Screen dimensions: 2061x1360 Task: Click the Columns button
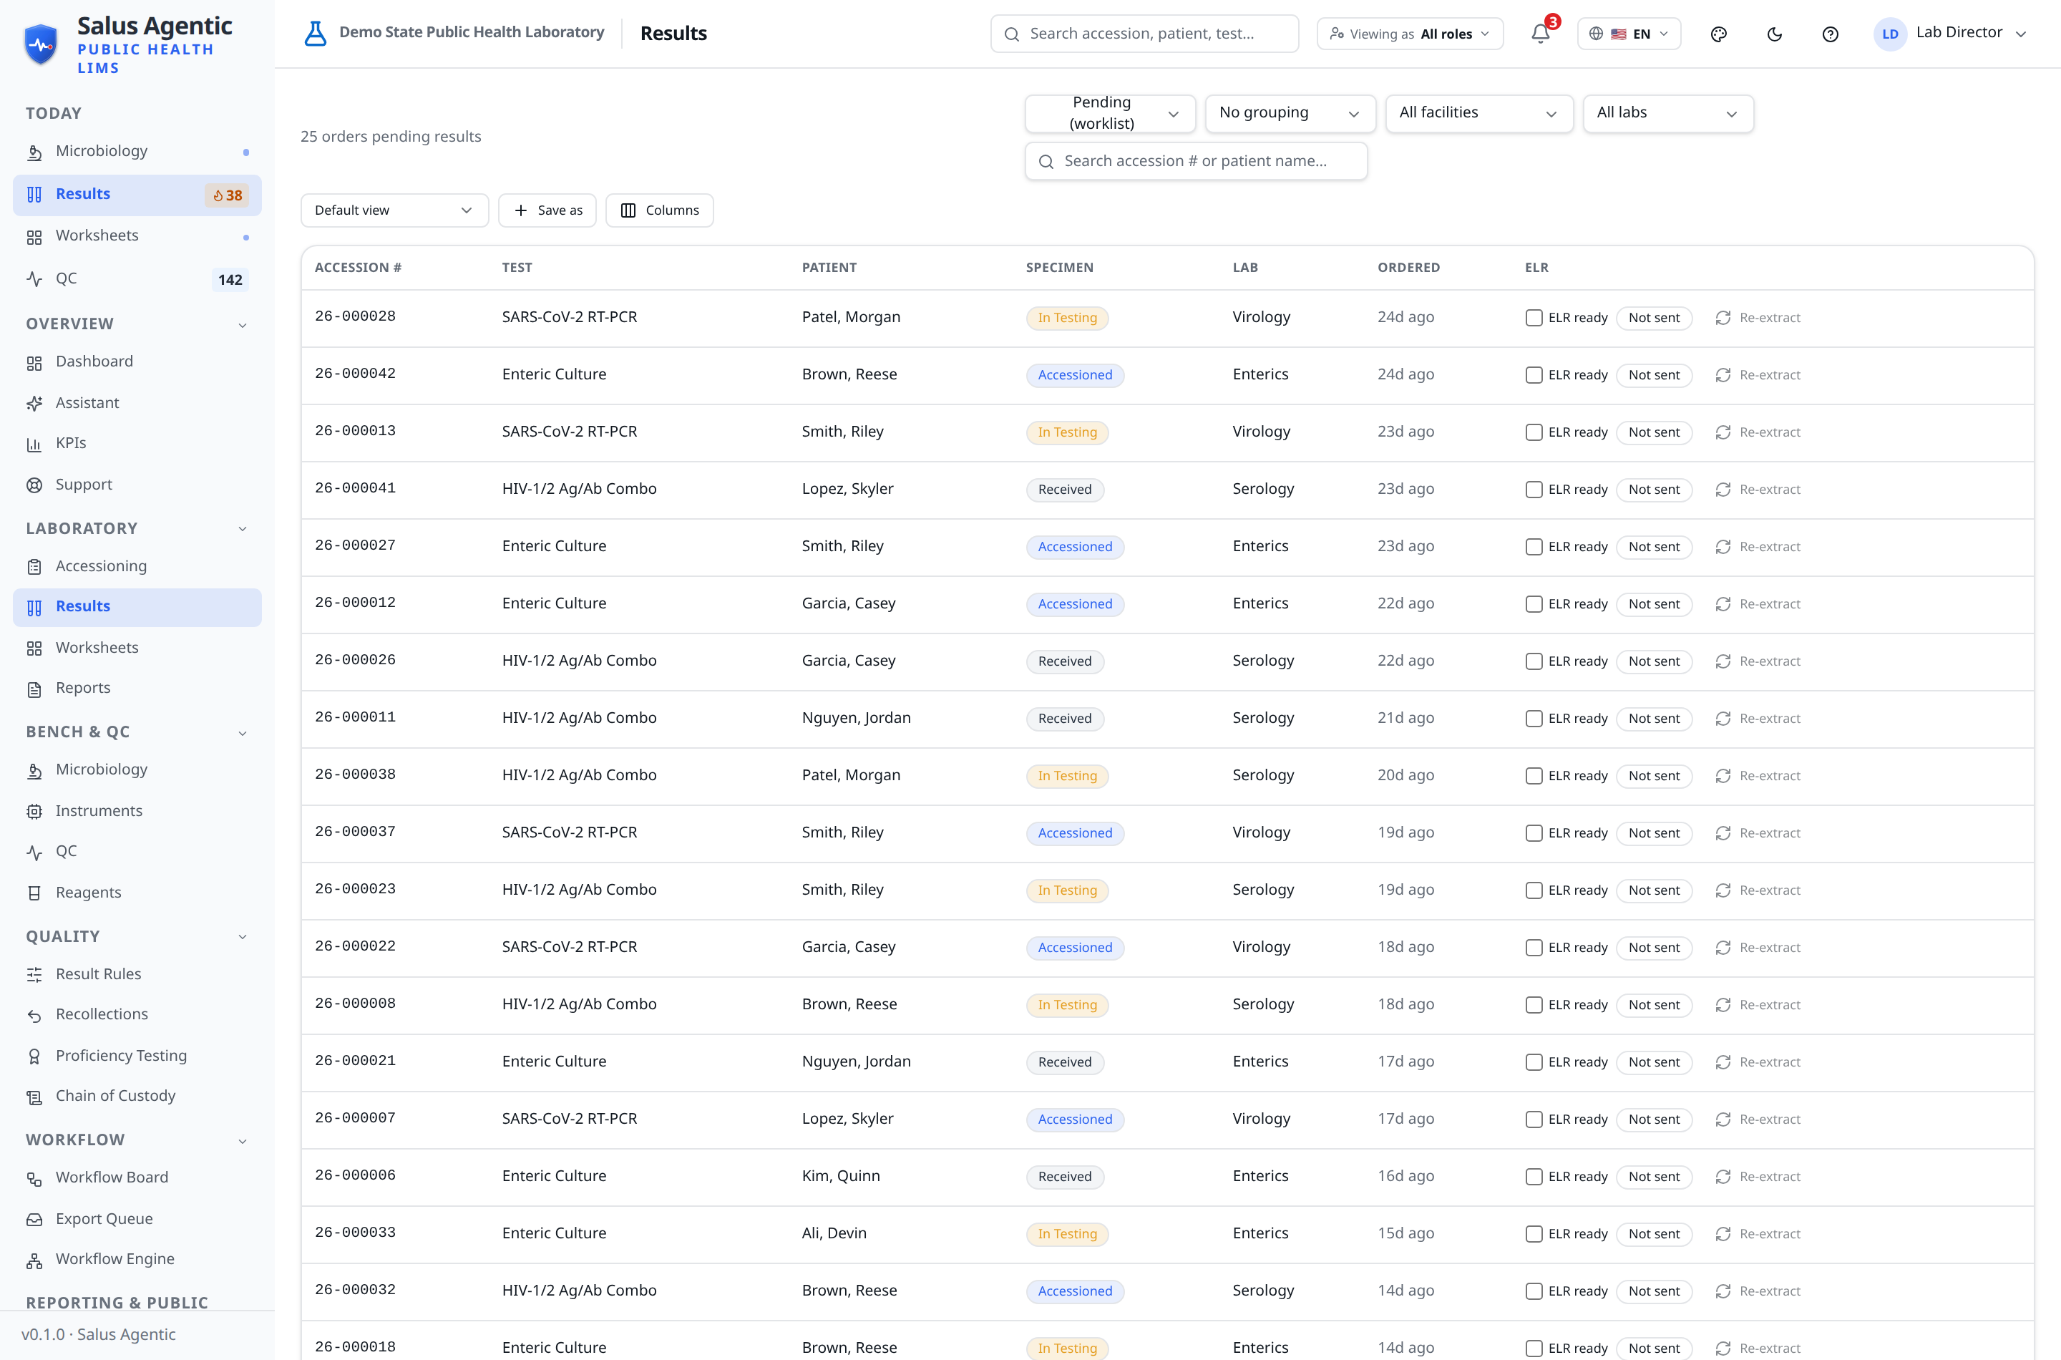[659, 210]
